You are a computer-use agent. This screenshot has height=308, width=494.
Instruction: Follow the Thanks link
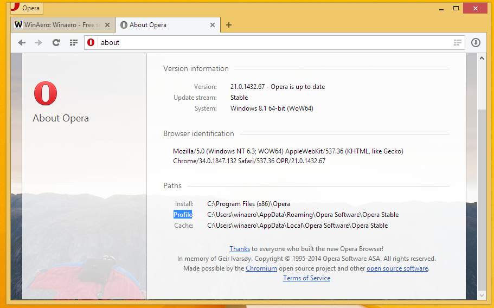point(240,249)
